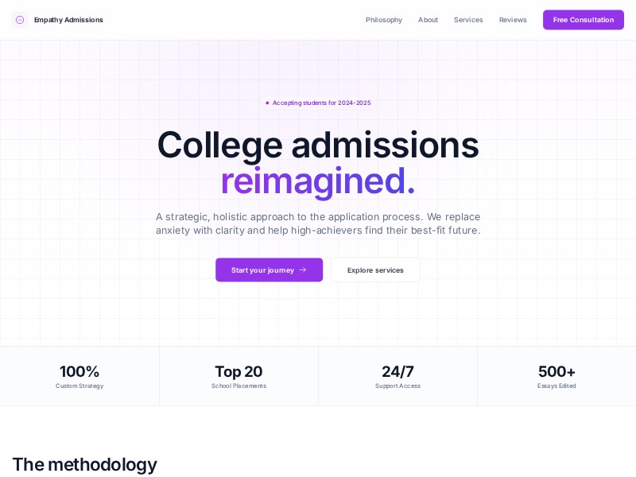This screenshot has width=636, height=477.
Task: Click the Empathy Admissions brand name
Action: pos(68,20)
